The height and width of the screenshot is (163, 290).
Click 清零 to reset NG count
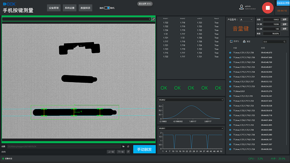pyautogui.click(x=284, y=29)
